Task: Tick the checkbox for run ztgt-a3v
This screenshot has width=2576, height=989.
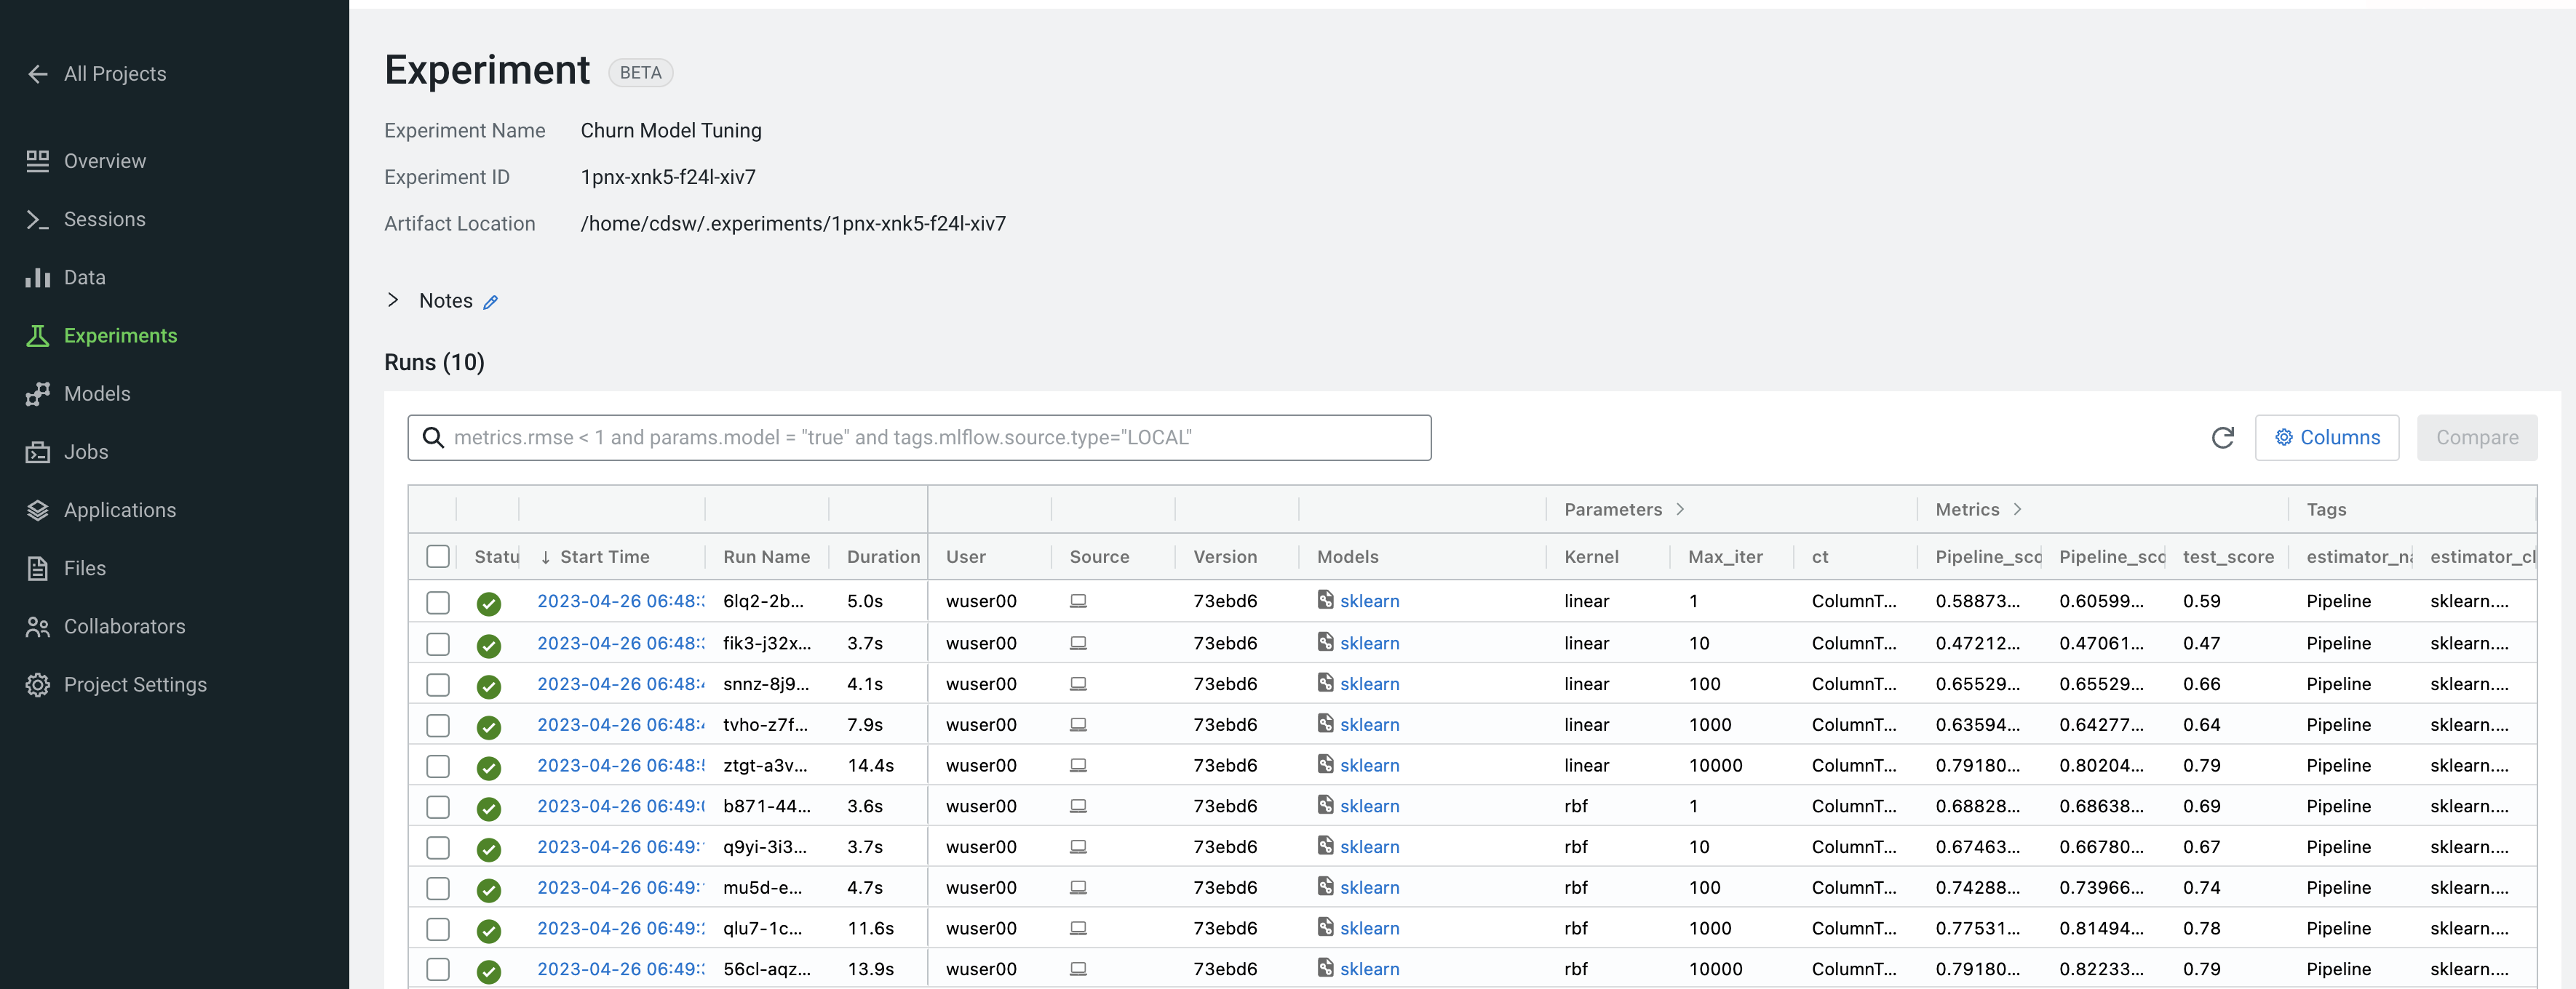Action: [x=438, y=766]
